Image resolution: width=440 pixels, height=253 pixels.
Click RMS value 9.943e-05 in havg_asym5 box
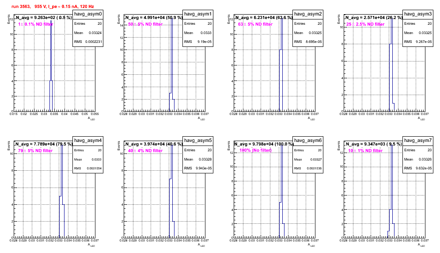[x=204, y=168]
